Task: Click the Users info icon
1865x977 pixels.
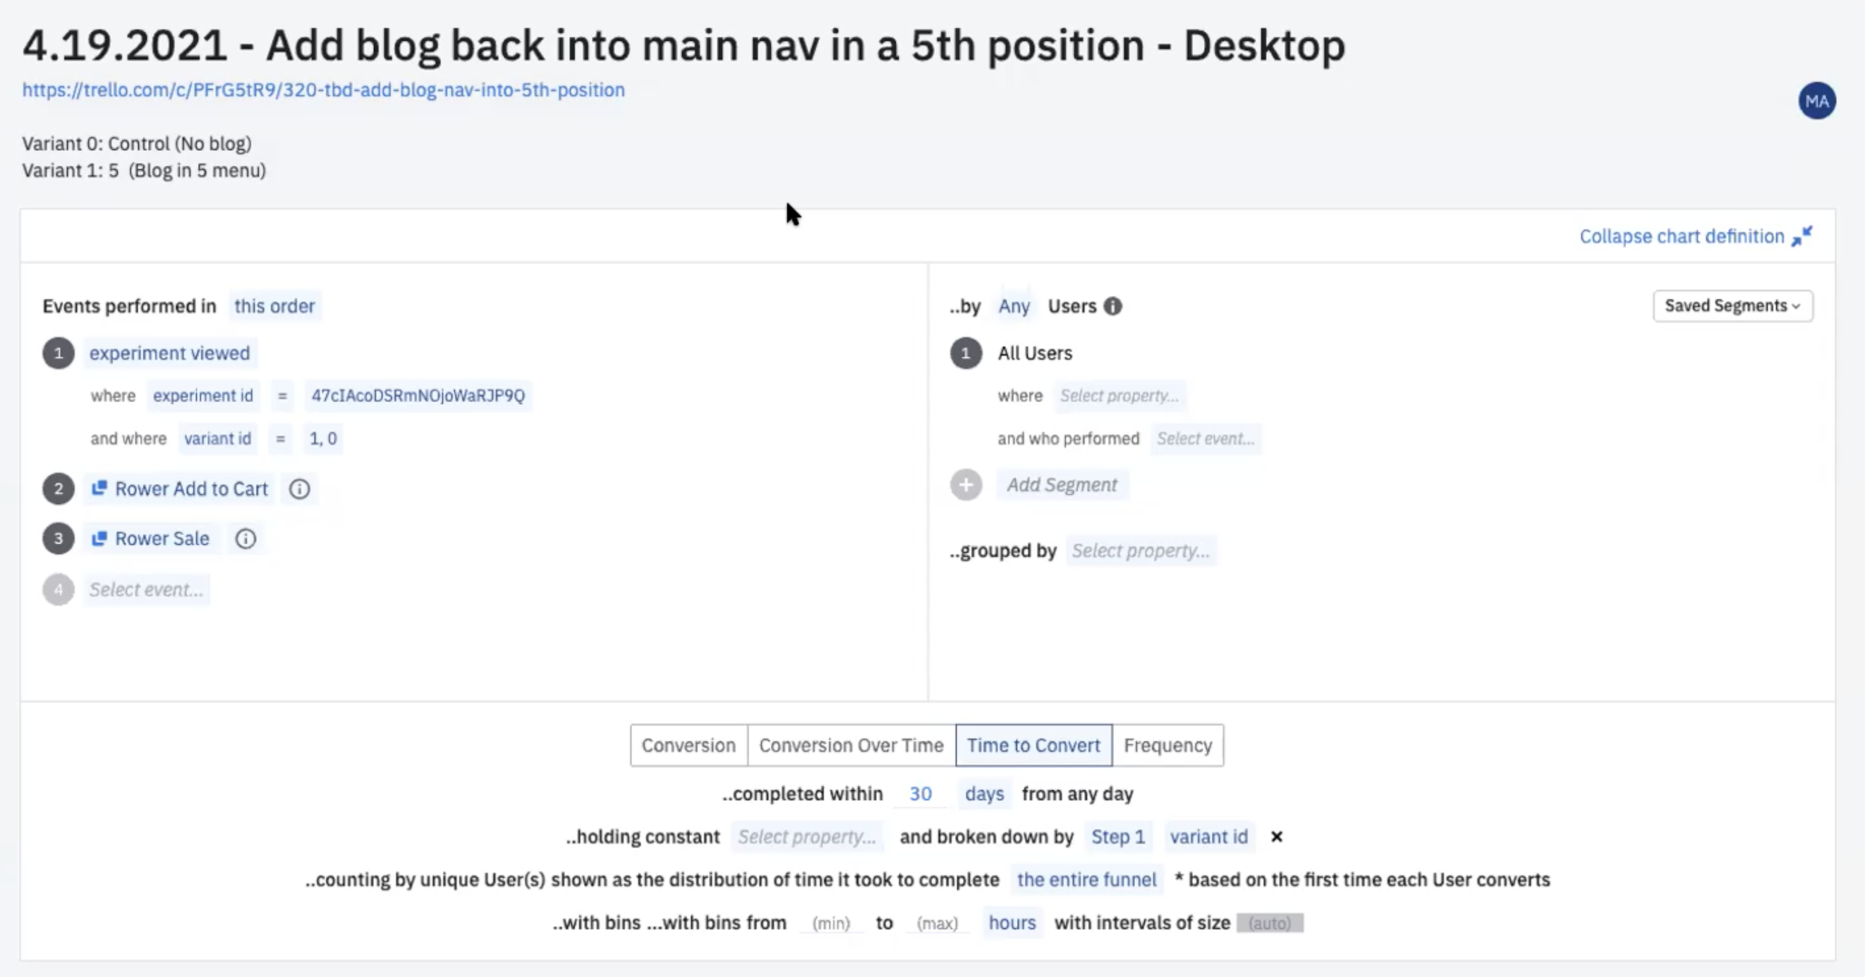Action: (1113, 307)
